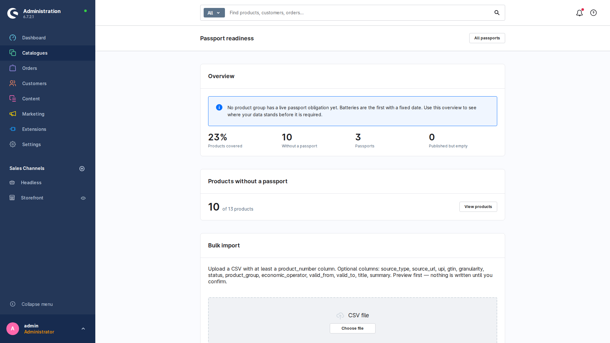This screenshot has height=343, width=610.
Task: Click the Content layout icon
Action: click(x=13, y=99)
